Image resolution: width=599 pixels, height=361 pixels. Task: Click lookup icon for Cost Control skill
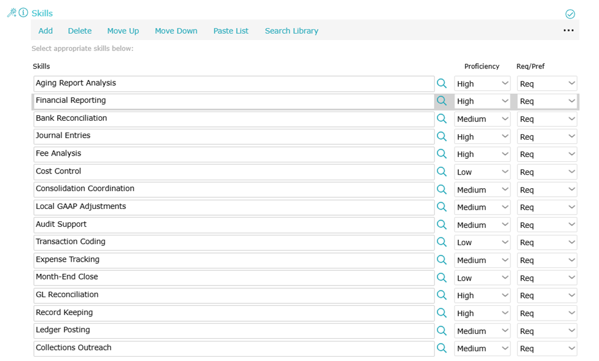point(441,172)
